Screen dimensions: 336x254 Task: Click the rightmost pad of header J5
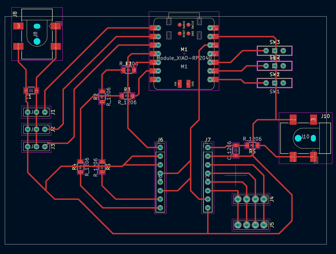pos(264,225)
